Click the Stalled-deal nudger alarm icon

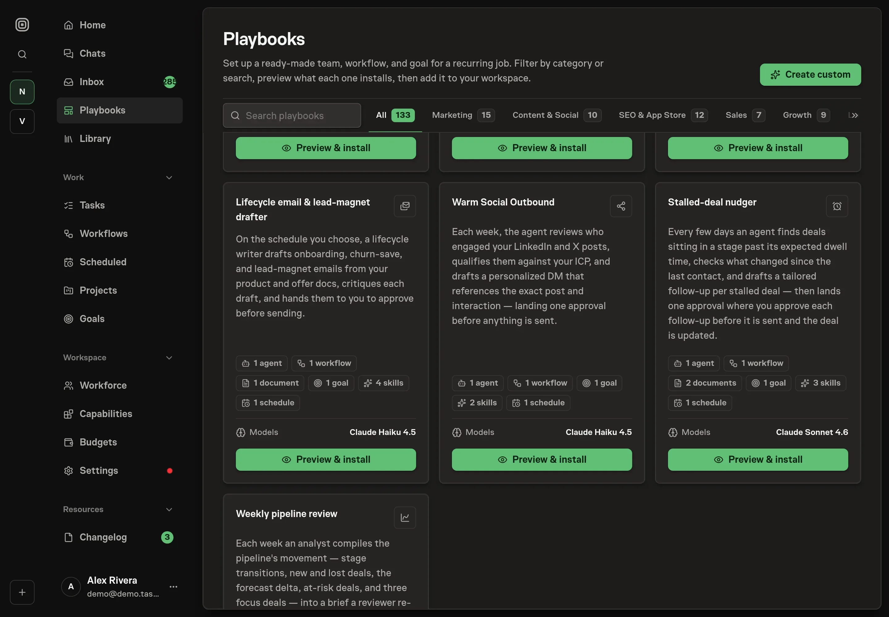pyautogui.click(x=837, y=206)
